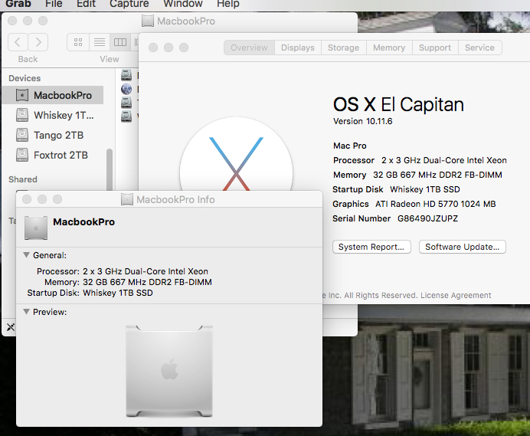530x436 pixels.
Task: Click the System Report... button
Action: (x=371, y=247)
